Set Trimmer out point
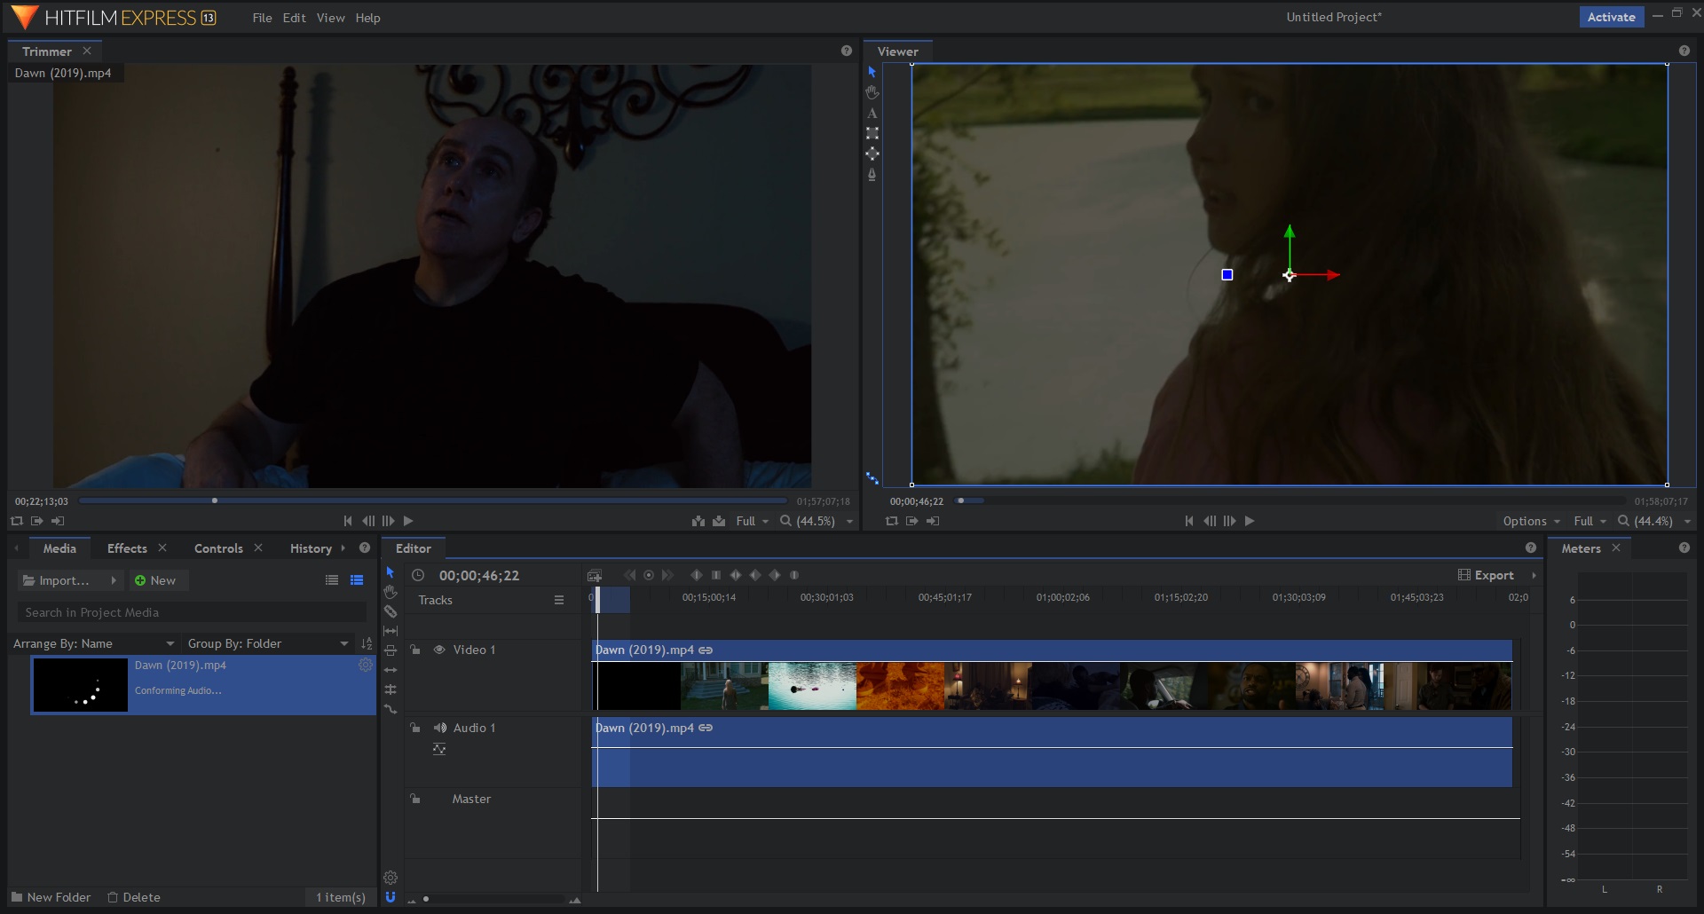This screenshot has height=914, width=1704. tap(58, 521)
